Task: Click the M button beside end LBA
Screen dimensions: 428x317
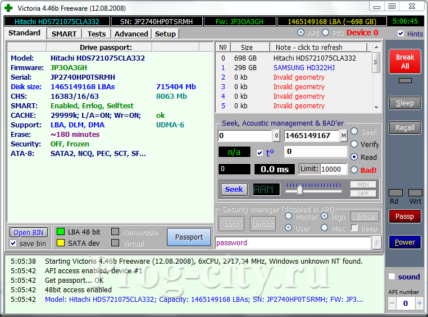Action: (x=343, y=136)
